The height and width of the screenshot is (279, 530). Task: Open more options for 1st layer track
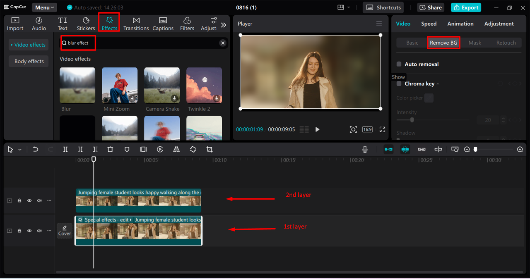[49, 231]
